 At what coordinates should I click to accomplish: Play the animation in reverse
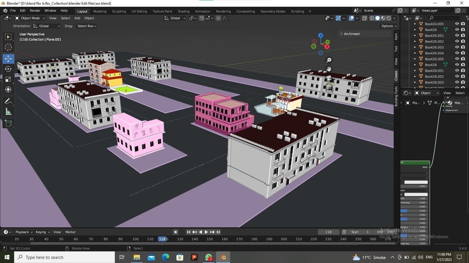pos(200,232)
